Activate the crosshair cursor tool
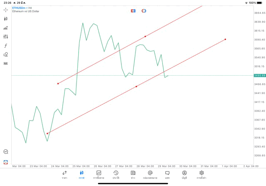 [6, 10]
